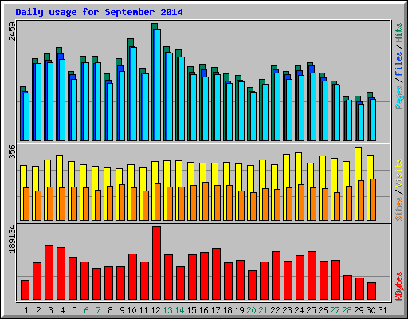
Task: Select the red KBytes bar for day 17
Action: pos(216,274)
